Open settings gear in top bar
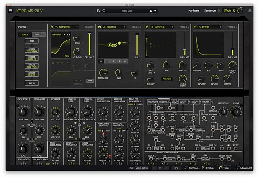Screen dimensions: 259x178 250,11
